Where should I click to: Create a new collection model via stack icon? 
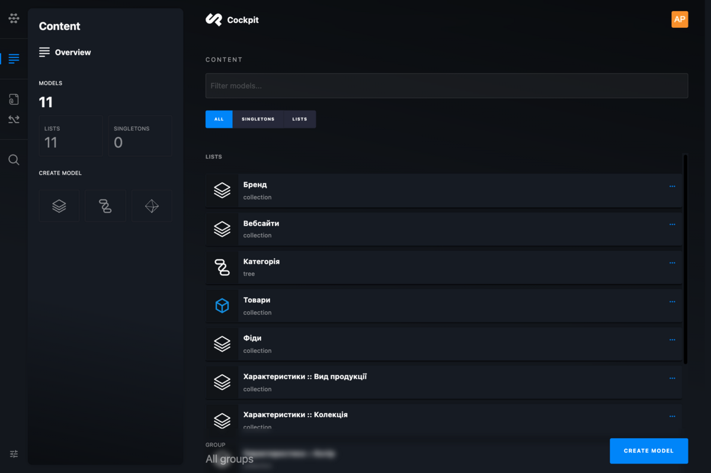59,206
